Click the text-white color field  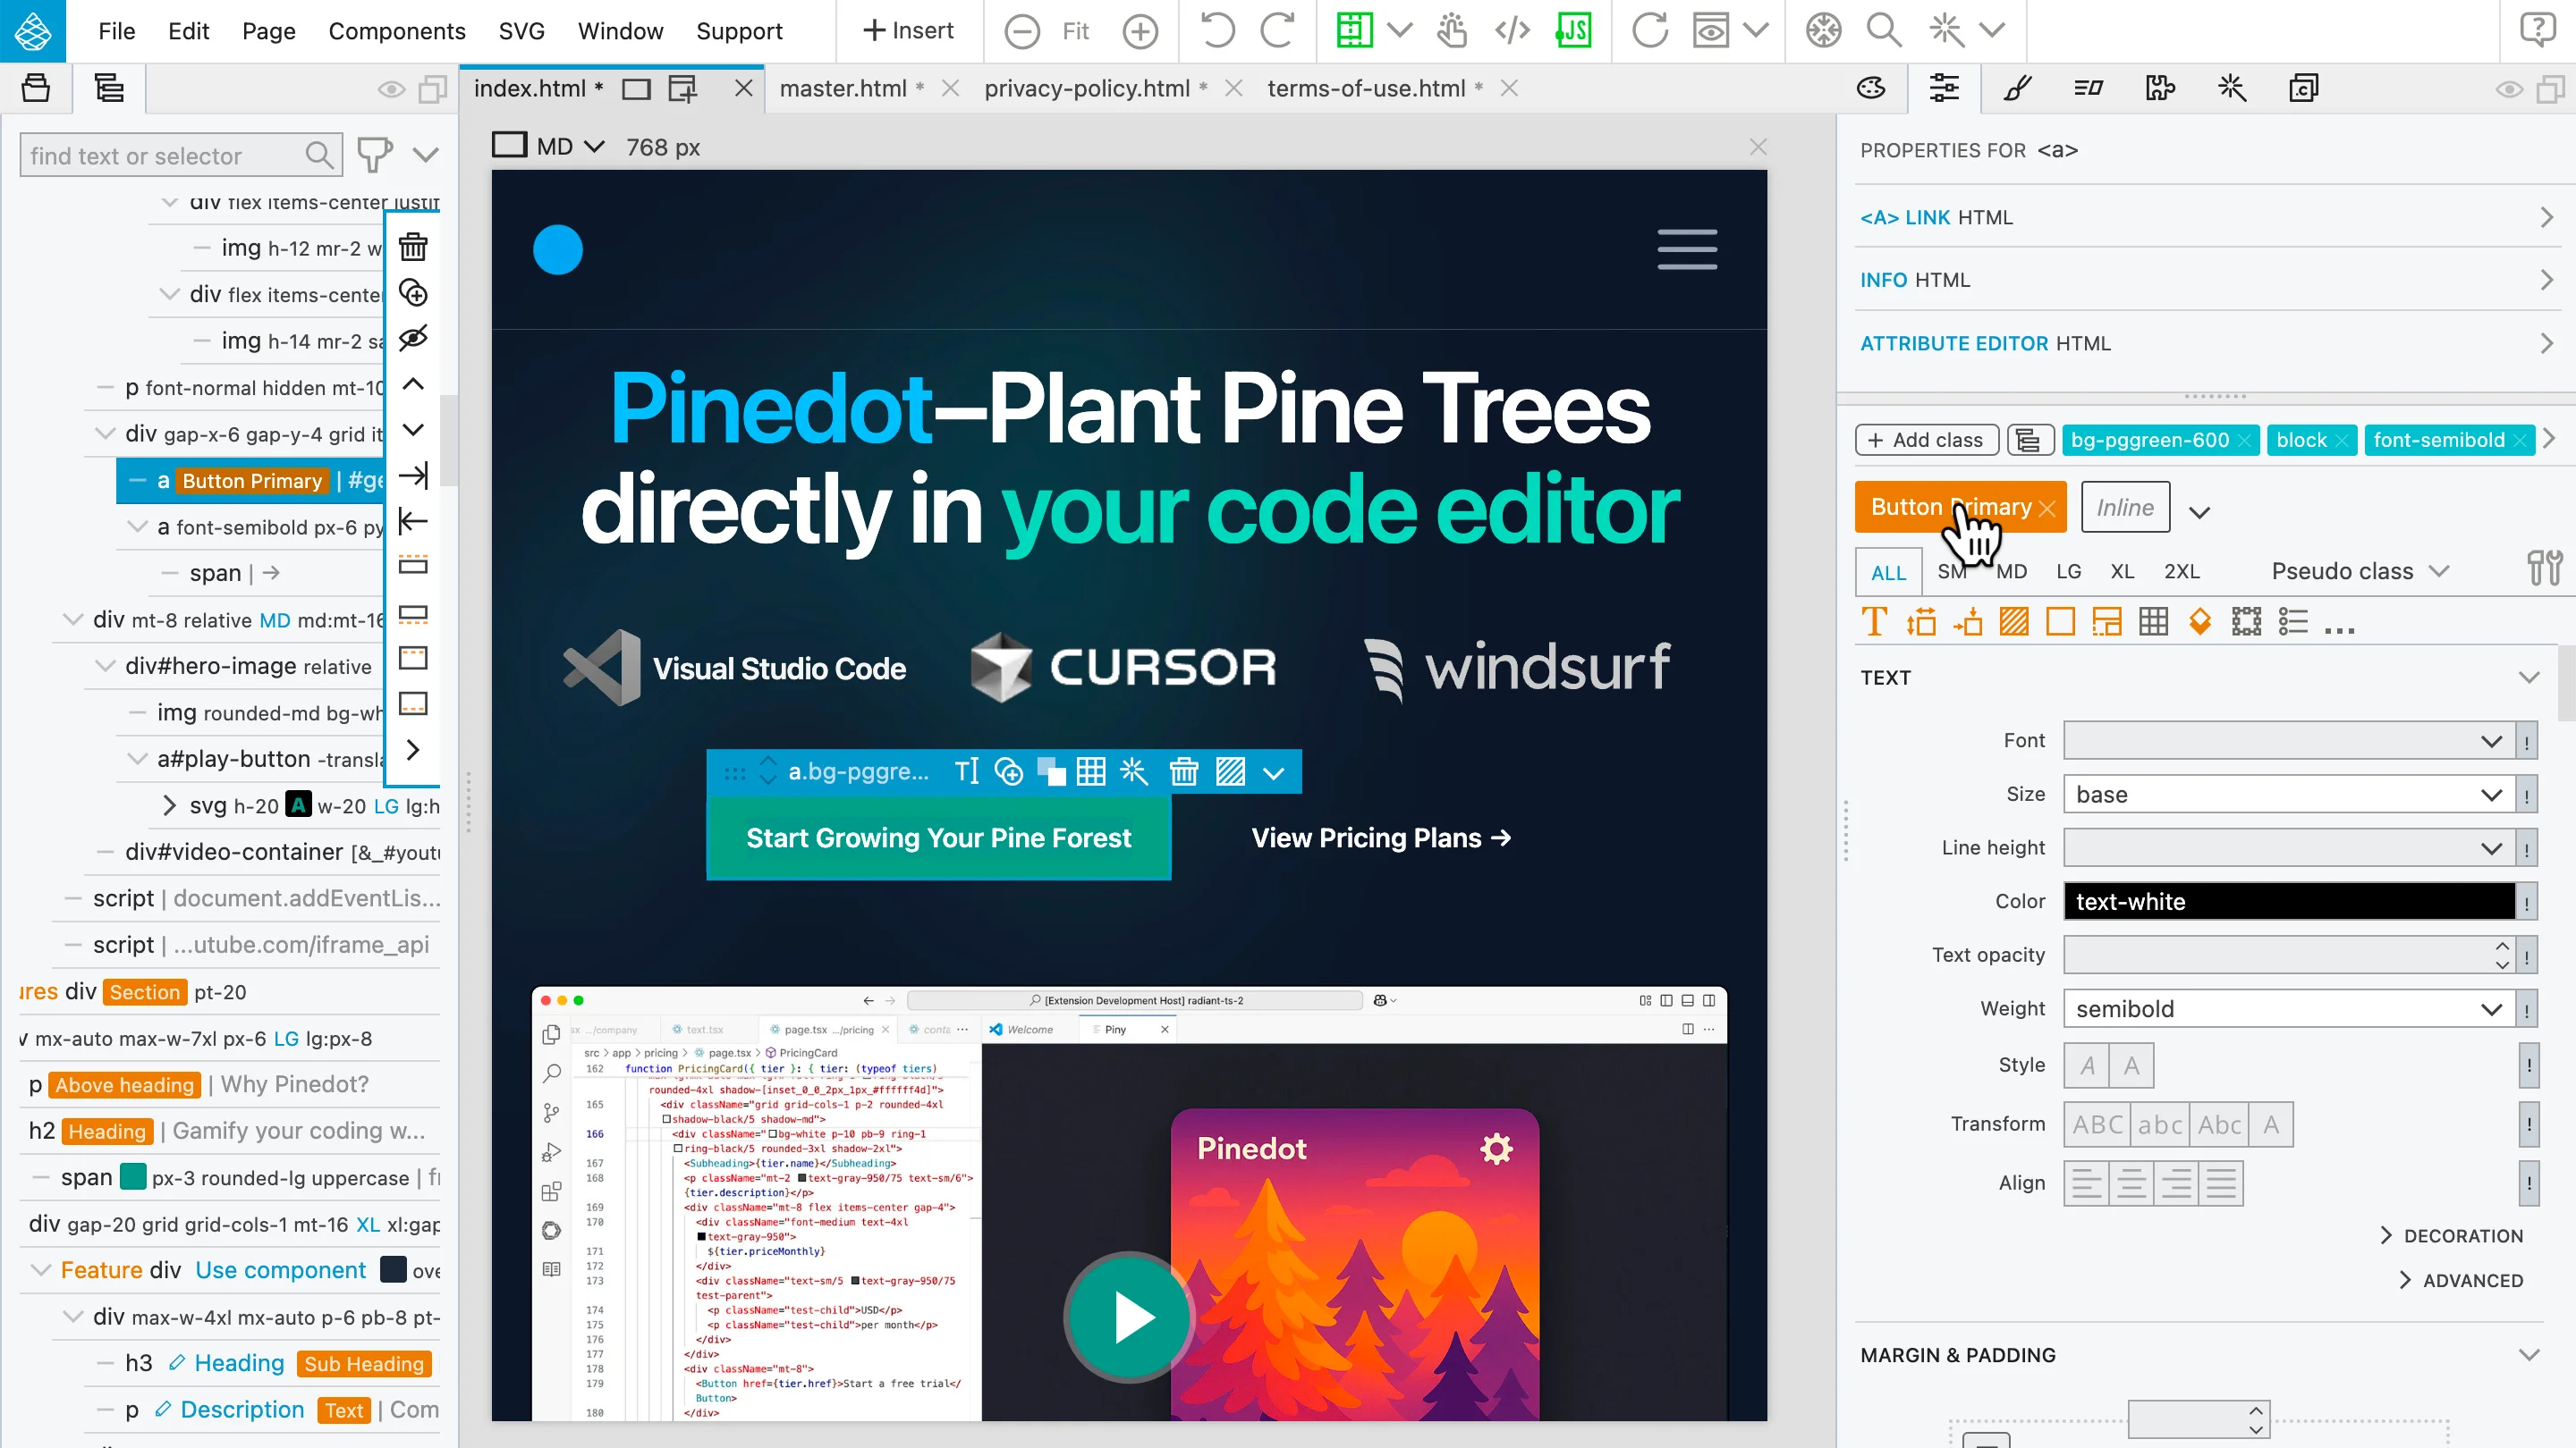coord(2288,901)
